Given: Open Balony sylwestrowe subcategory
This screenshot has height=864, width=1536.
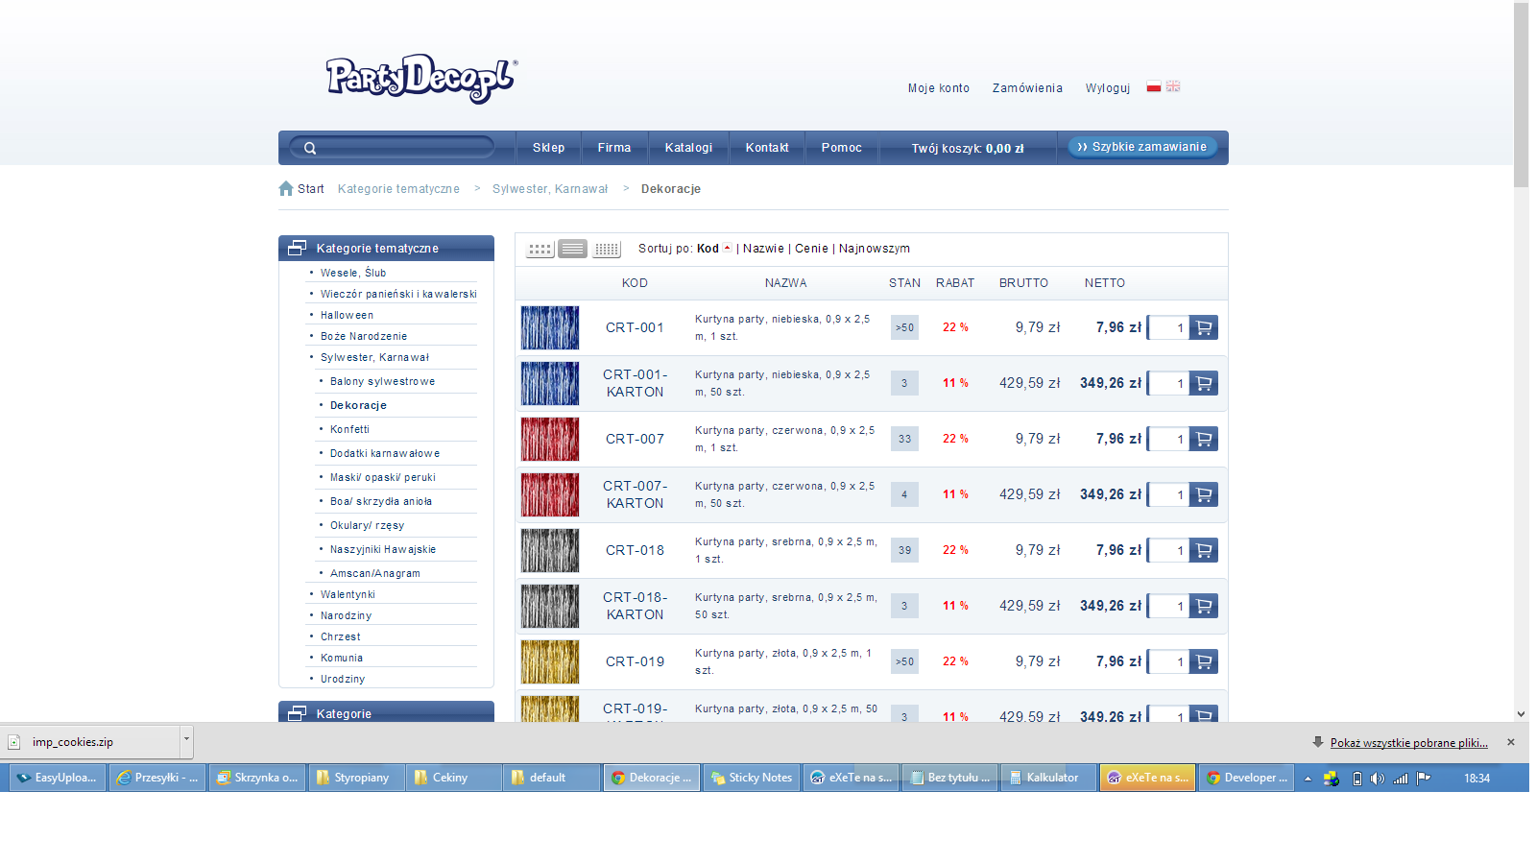Looking at the screenshot, I should coord(382,381).
